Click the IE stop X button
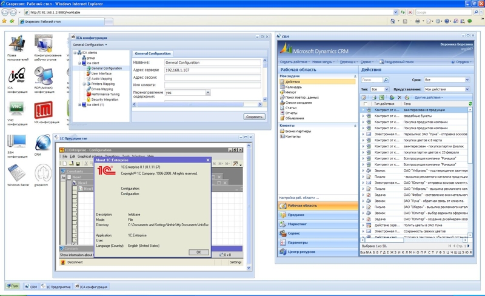The height and width of the screenshot is (296, 485). point(410,12)
